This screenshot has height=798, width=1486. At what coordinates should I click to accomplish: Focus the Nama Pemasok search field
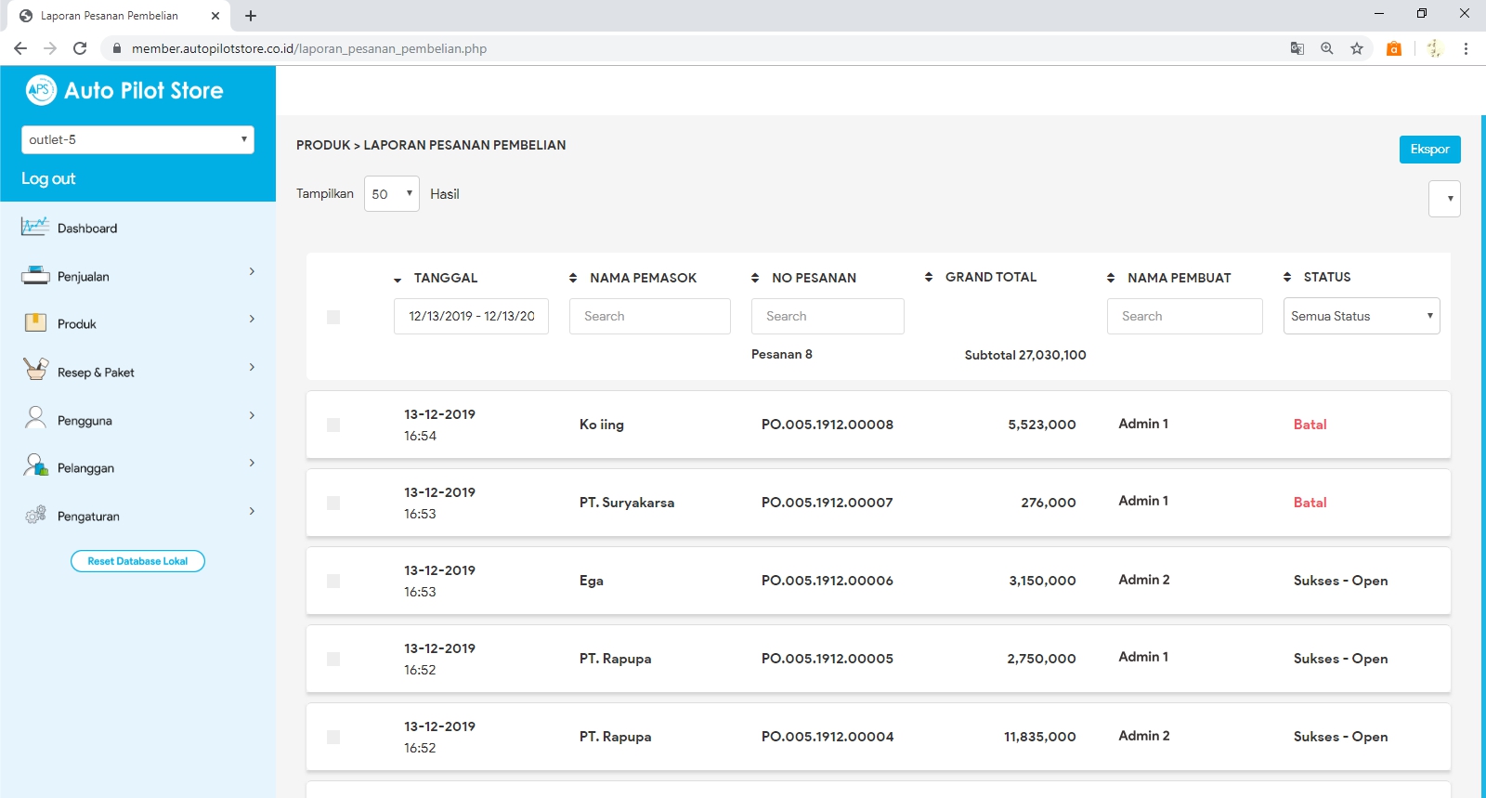click(x=649, y=316)
